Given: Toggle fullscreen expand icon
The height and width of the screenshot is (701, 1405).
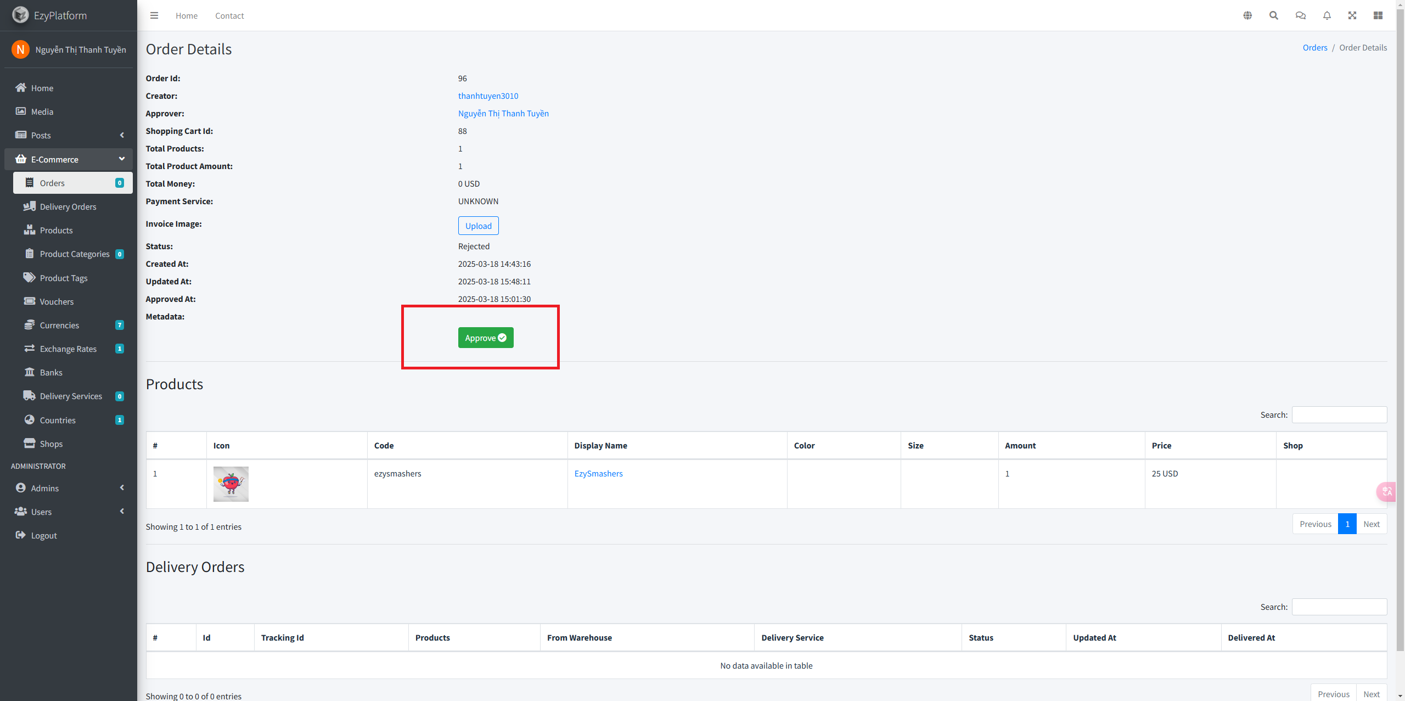Looking at the screenshot, I should (x=1352, y=15).
